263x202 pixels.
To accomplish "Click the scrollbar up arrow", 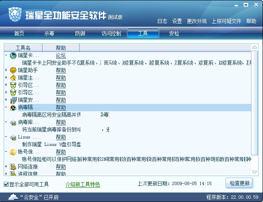I will (254, 47).
